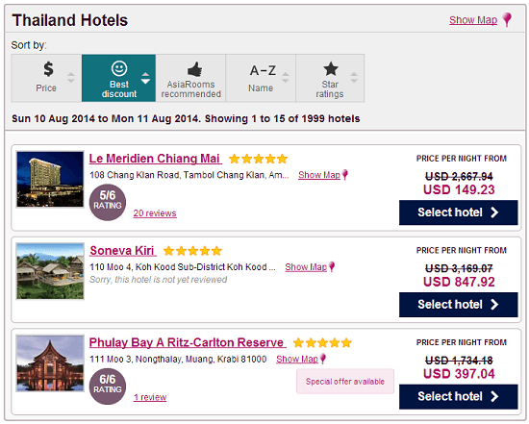Click the five stars next to Phulay Bay
This screenshot has height=424, width=529.
click(322, 342)
